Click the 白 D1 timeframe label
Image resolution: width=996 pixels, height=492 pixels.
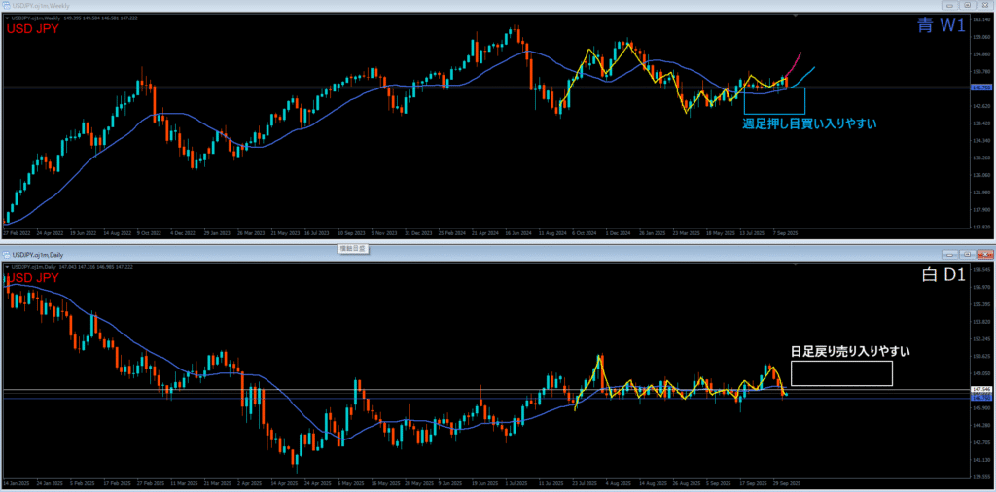tap(942, 275)
